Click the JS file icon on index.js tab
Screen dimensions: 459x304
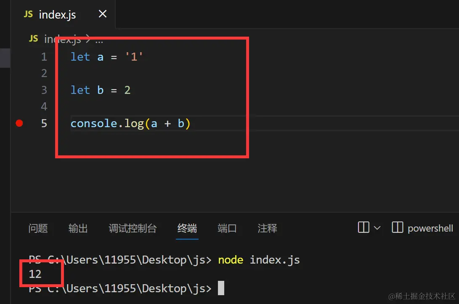(28, 14)
